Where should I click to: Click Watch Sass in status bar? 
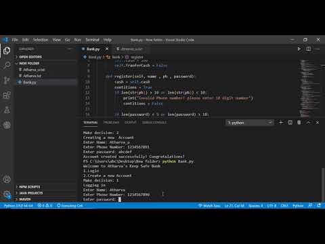209,205
